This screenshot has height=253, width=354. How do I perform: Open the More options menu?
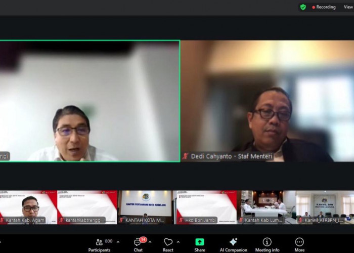click(x=299, y=243)
